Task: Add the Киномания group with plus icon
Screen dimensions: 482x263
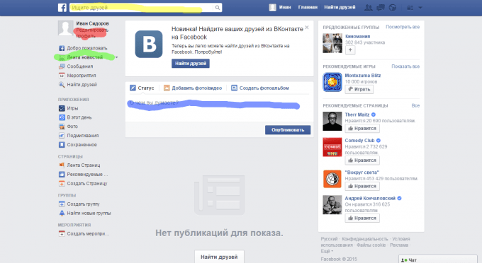Action: pyautogui.click(x=350, y=50)
